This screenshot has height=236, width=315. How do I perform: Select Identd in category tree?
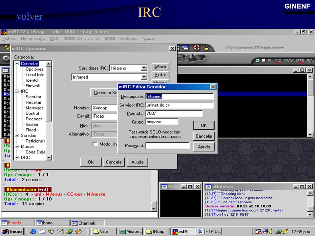[31, 80]
